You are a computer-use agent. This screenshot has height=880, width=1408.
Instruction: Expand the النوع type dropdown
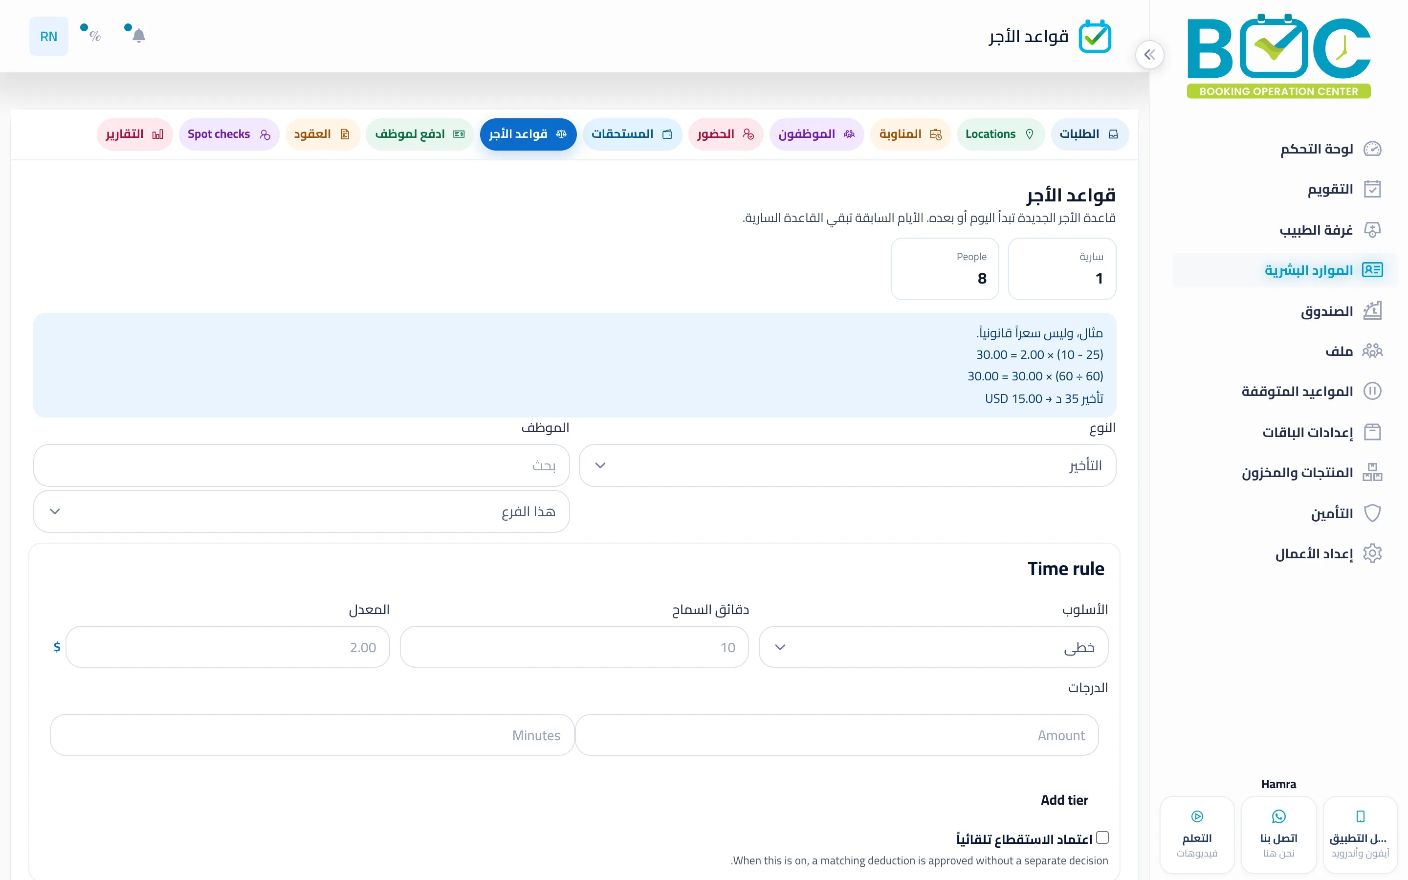point(847,465)
